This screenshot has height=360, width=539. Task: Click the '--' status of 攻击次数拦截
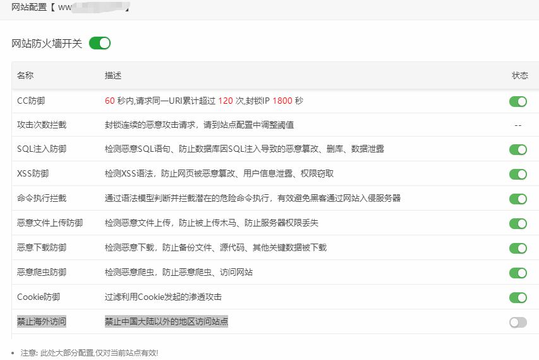[518, 125]
